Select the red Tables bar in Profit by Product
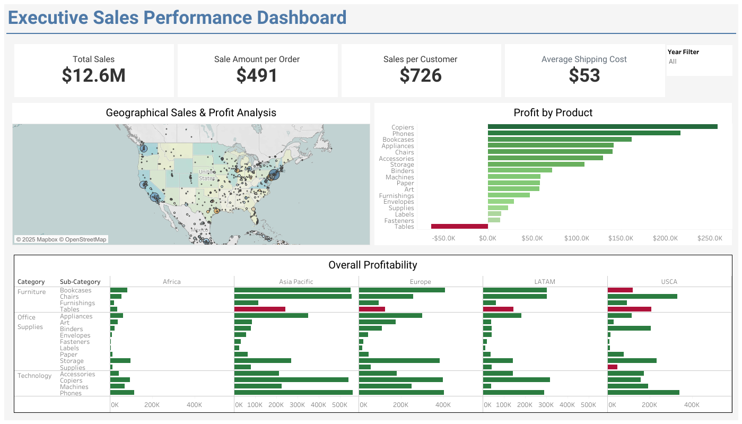This screenshot has height=424, width=742. (460, 226)
